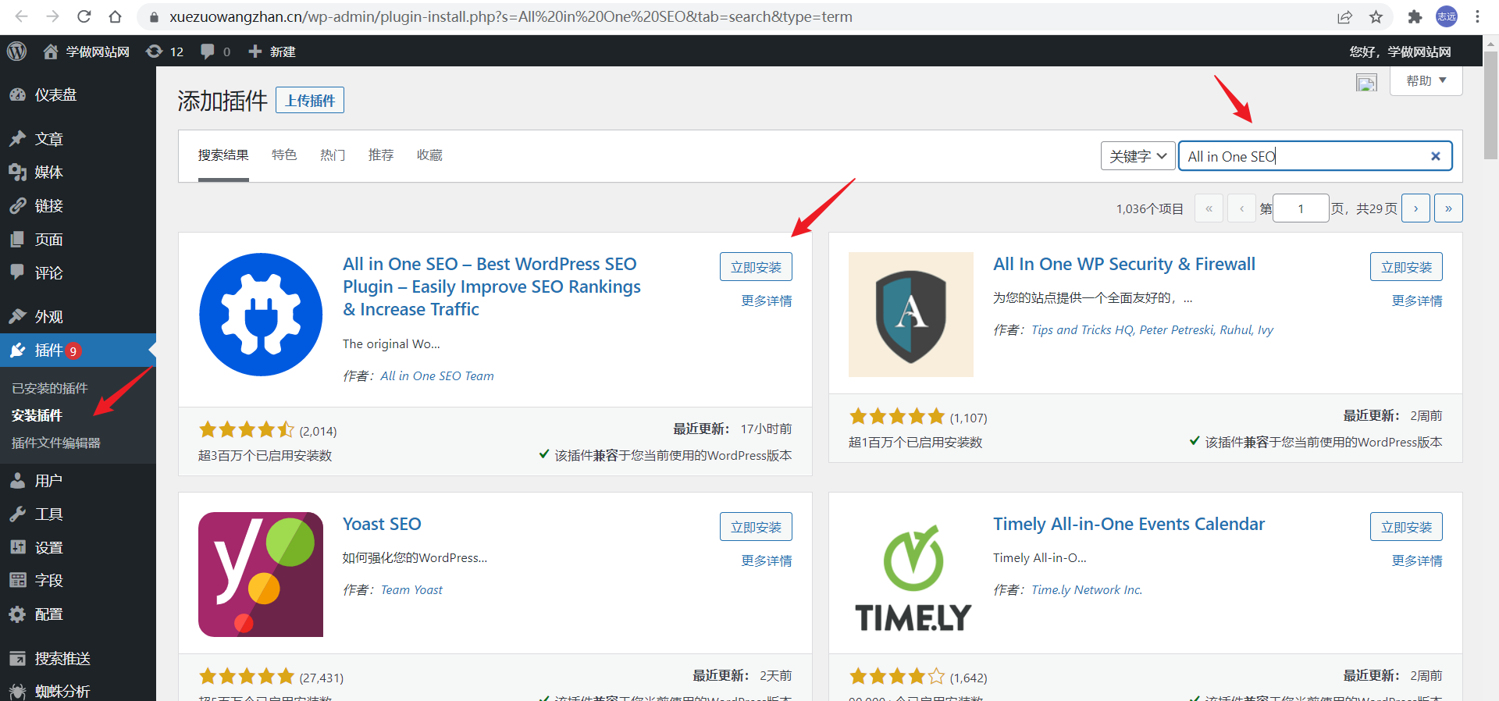This screenshot has width=1499, height=701.
Task: Click Yoast SEO logo thumbnail
Action: [x=261, y=575]
